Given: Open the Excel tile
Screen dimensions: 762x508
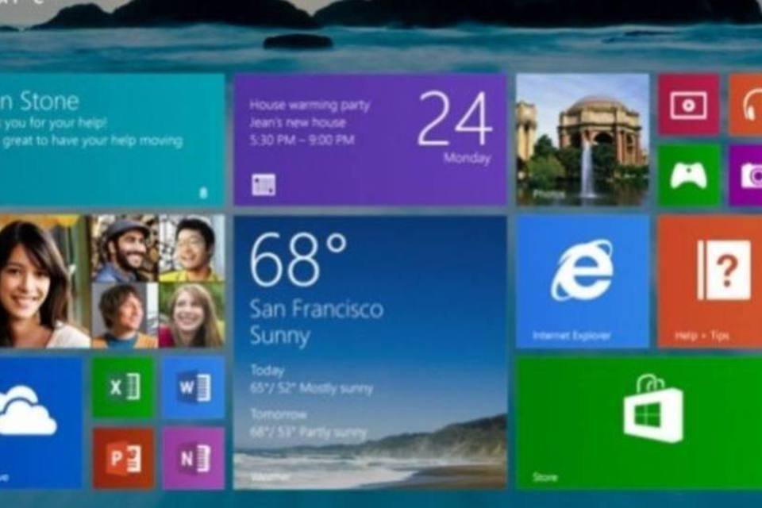Looking at the screenshot, I should tap(123, 387).
